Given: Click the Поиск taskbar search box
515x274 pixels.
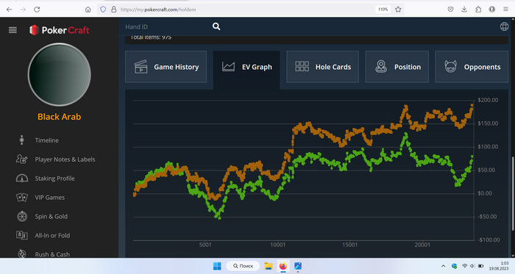Looking at the screenshot, I should tap(243, 266).
